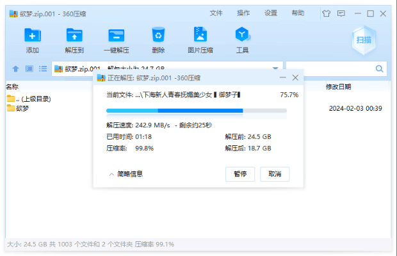This screenshot has height=256, width=397.
Task: Minimize the 360压缩 main window
Action: coord(357,13)
